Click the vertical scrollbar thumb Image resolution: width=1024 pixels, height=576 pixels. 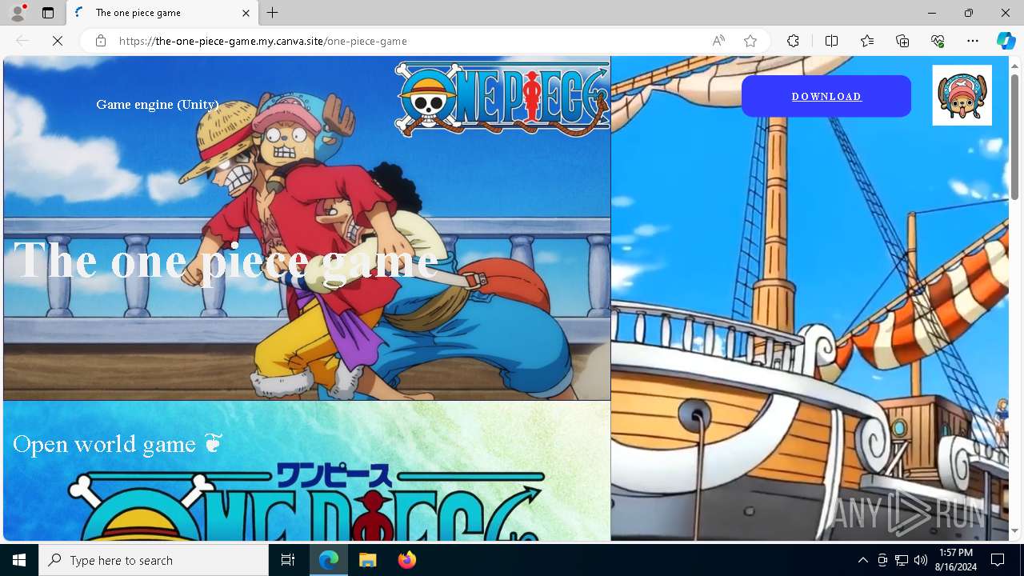1015,136
